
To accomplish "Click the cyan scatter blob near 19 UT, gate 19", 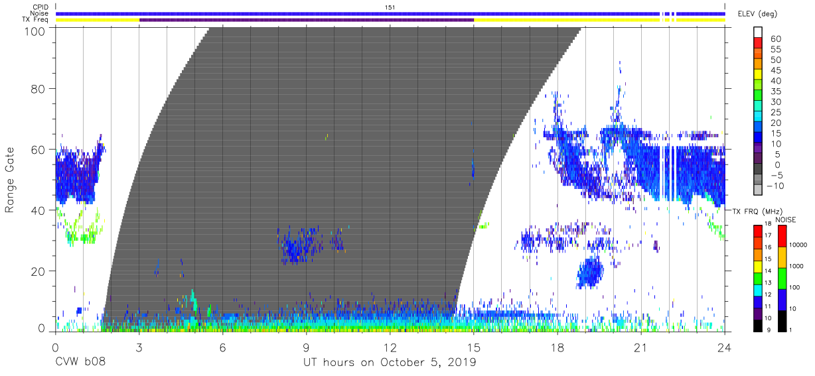I will tap(589, 272).
